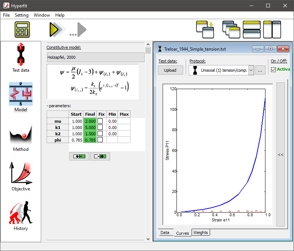Screen dimensions: 294x251
Task: Click the Upload test data button
Action: coord(170,70)
